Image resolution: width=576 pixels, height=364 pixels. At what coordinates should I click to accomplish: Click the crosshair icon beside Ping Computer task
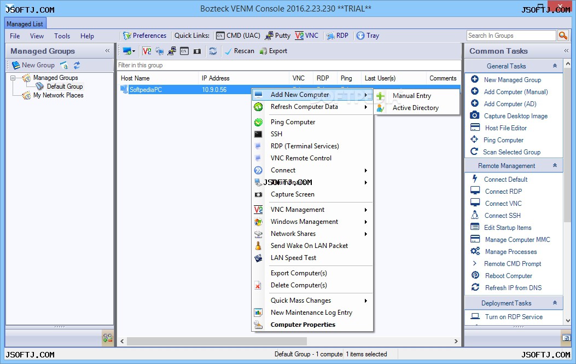474,140
